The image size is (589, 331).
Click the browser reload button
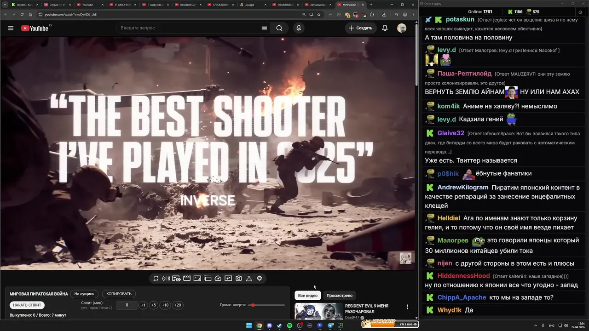coord(22,14)
